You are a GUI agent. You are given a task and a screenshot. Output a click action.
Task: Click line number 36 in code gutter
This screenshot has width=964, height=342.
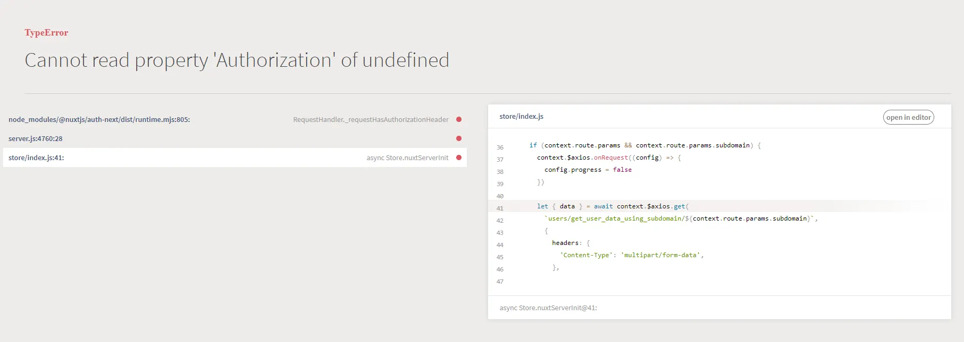coord(500,147)
